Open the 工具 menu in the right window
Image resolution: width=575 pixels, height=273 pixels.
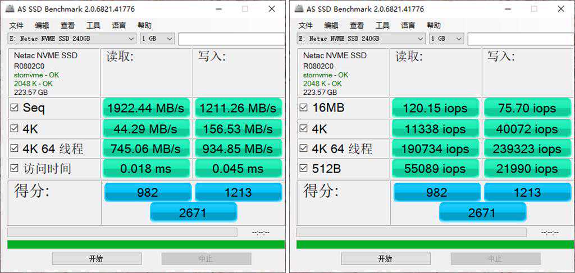click(x=382, y=25)
